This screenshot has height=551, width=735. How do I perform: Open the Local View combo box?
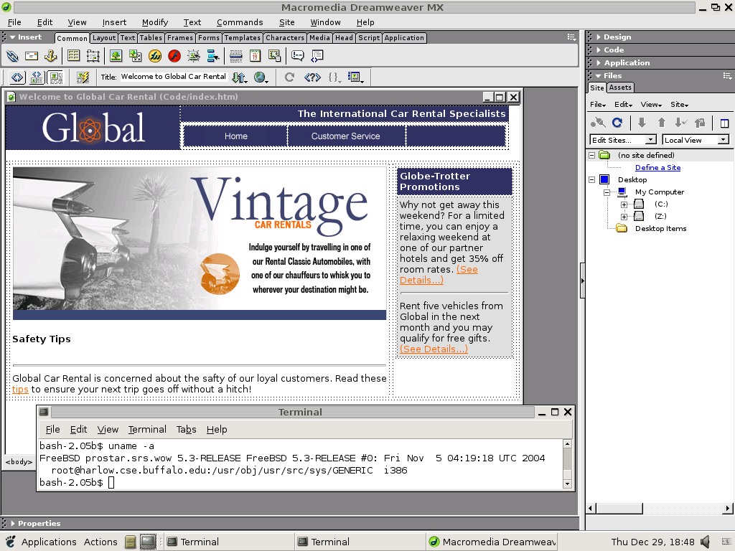coord(696,140)
